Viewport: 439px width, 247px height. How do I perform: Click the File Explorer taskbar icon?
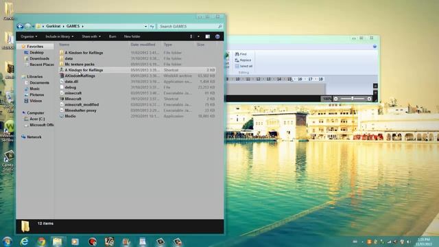coord(58,242)
